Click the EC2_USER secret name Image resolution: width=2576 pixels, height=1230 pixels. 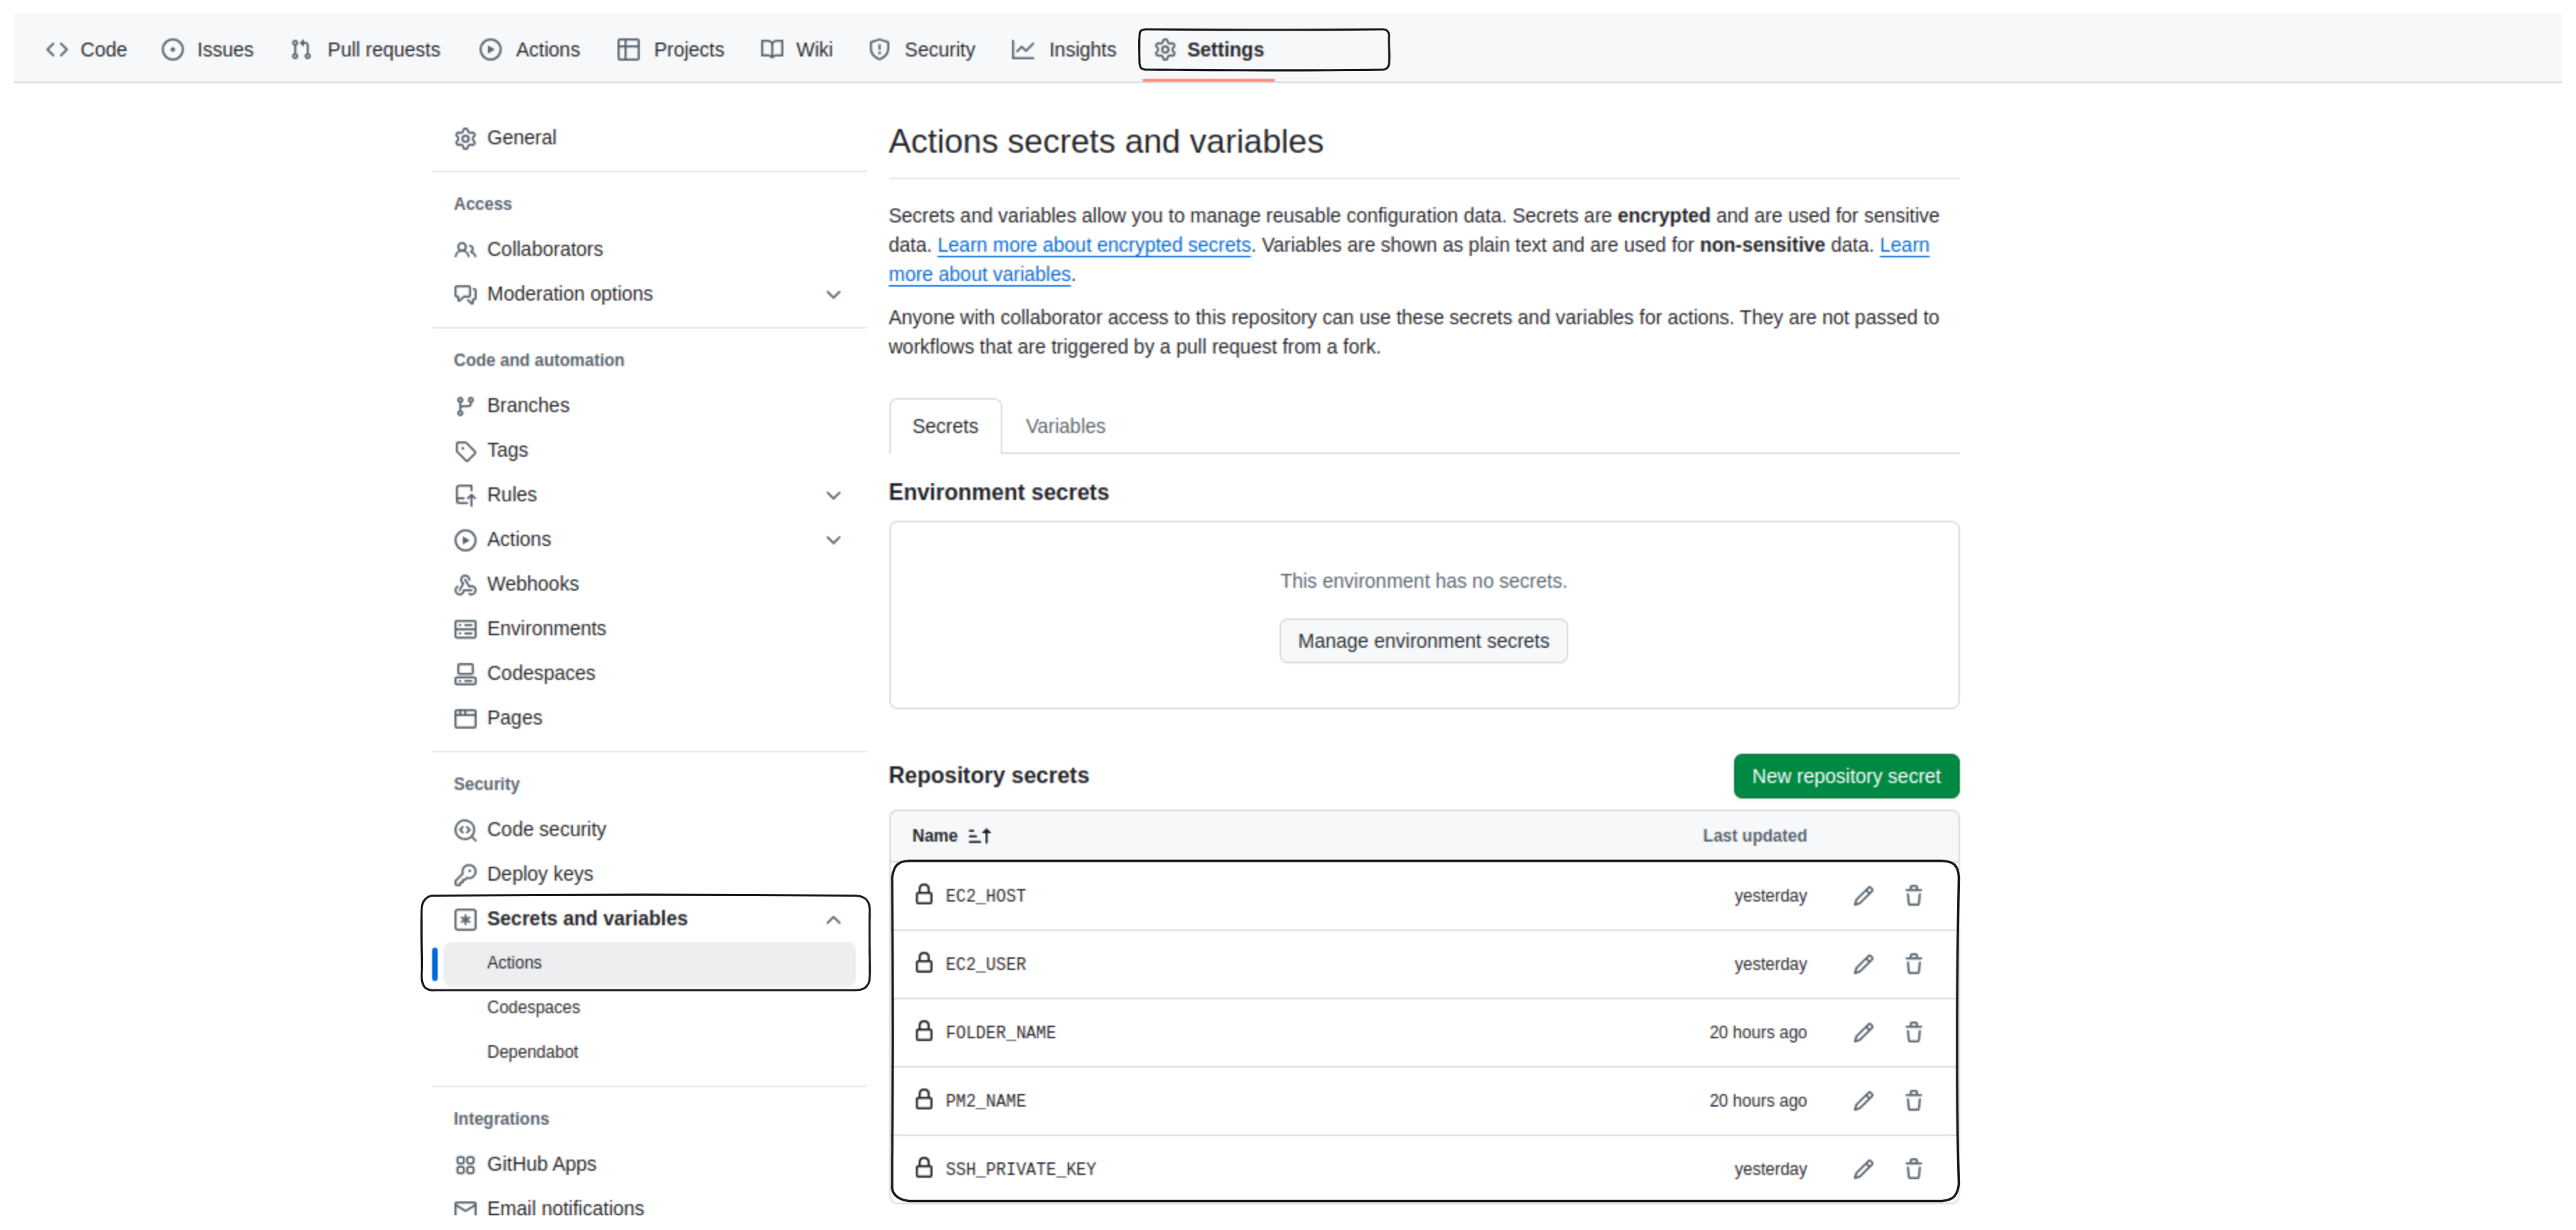pos(985,965)
